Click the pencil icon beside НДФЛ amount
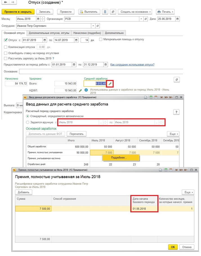This screenshot has height=256, width=201. pyautogui.click(x=80, y=91)
